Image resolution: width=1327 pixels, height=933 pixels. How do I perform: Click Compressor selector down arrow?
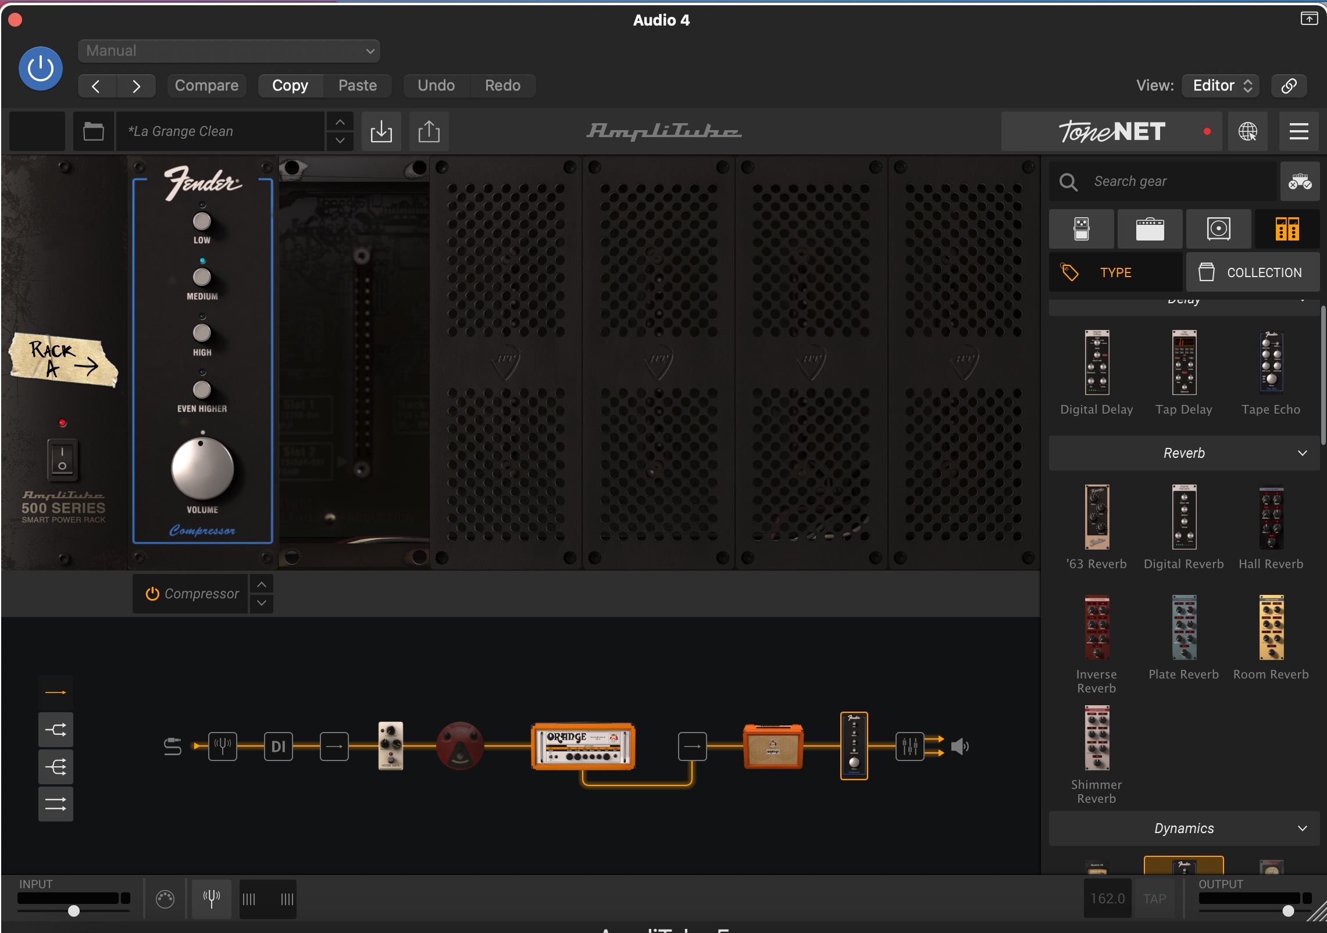(262, 604)
